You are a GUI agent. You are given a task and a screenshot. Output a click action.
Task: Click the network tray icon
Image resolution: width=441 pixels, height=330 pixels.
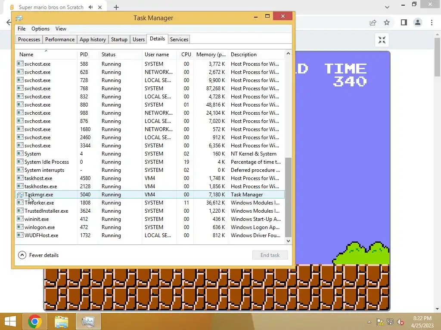tap(390, 322)
